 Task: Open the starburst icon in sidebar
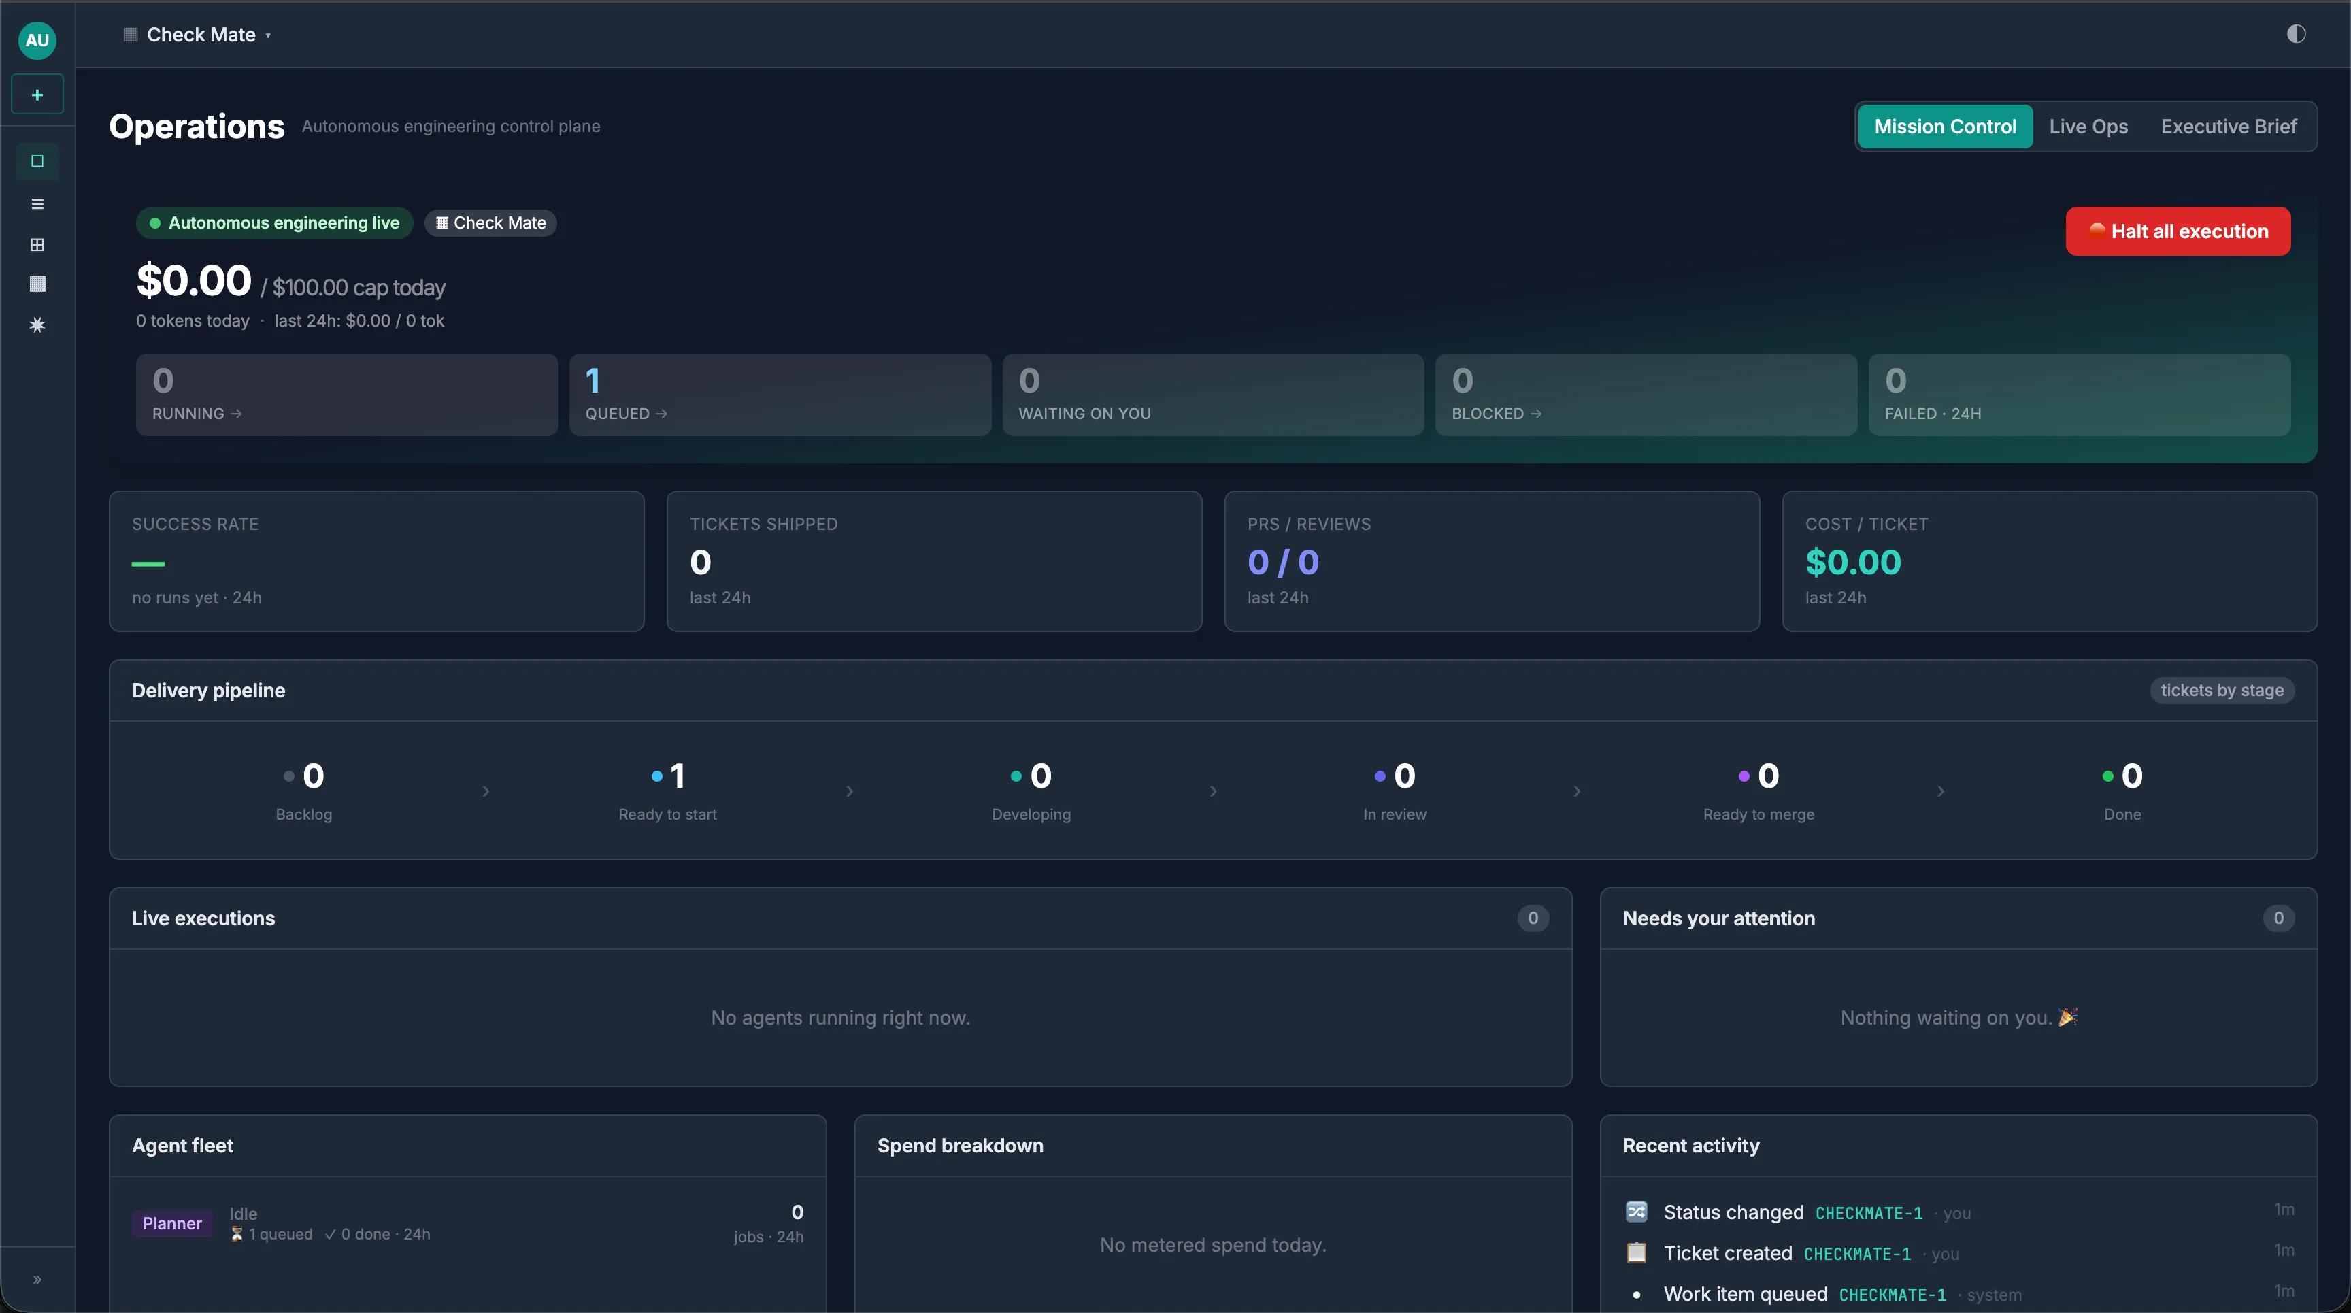[x=37, y=325]
